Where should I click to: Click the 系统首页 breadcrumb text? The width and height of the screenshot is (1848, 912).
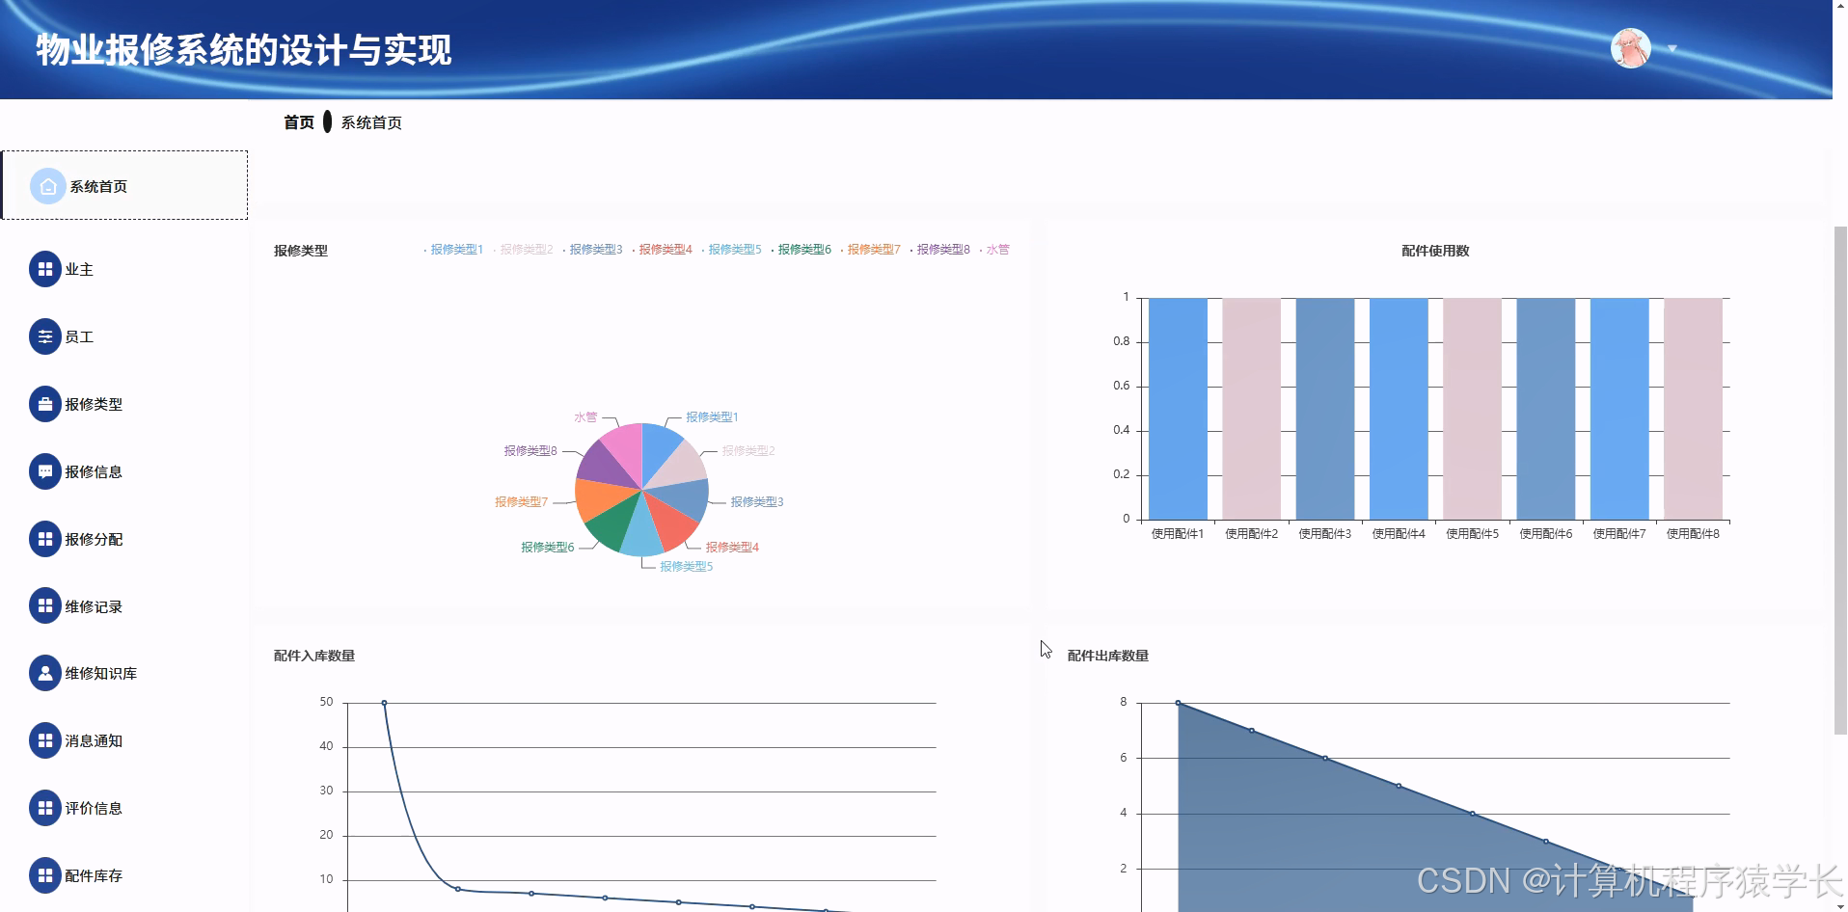[x=371, y=122]
